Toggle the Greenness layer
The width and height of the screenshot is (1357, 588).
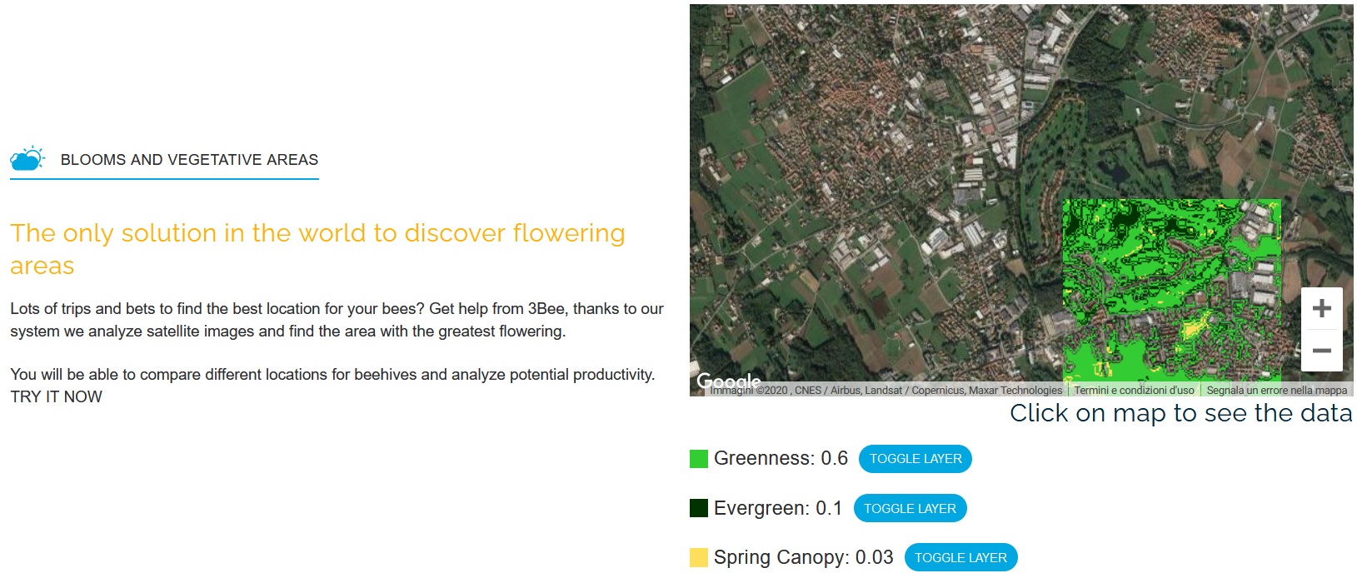pos(915,459)
